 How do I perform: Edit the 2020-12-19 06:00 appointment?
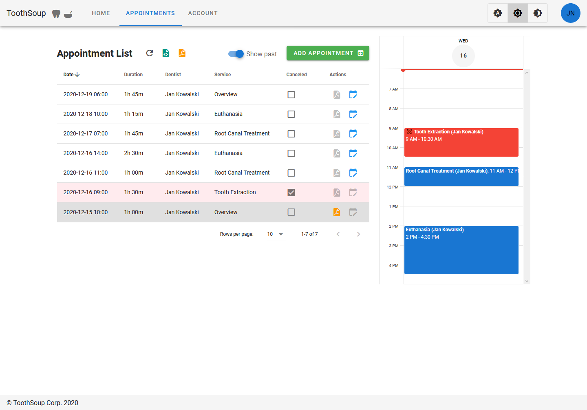point(353,95)
